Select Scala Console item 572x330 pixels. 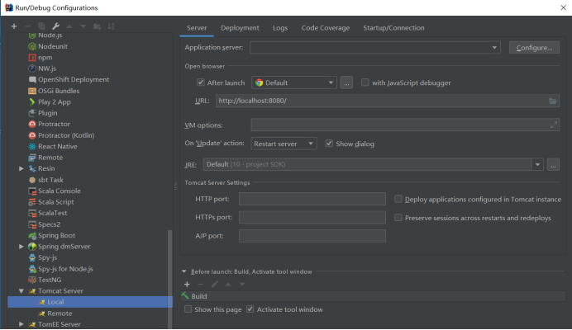click(x=59, y=191)
